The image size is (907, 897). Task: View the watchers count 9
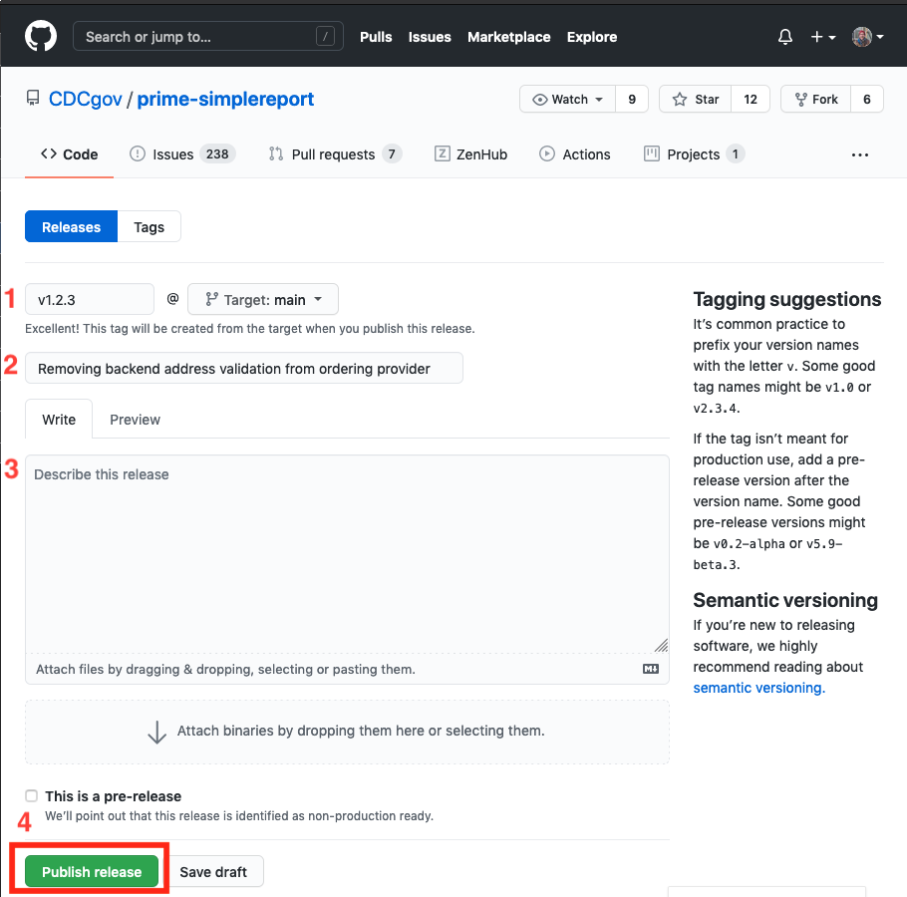click(632, 99)
